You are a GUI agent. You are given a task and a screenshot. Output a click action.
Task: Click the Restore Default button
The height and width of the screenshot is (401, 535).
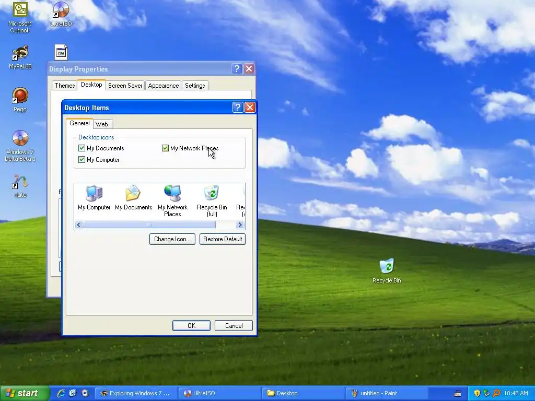click(223, 239)
